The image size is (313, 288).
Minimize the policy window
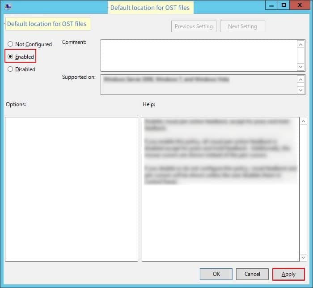[x=271, y=5]
